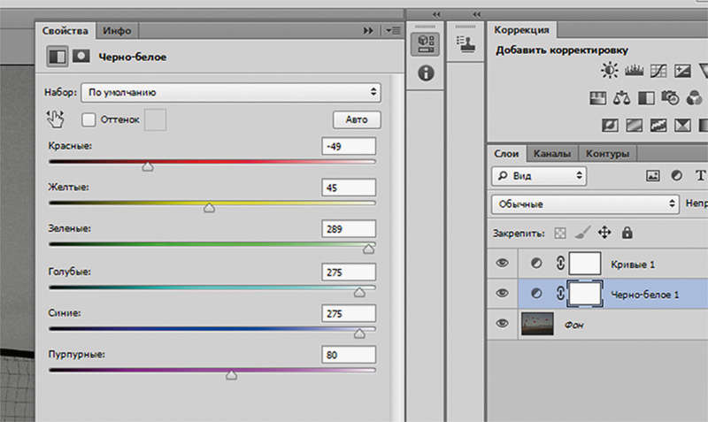Lock layer position with move icon

tap(605, 233)
